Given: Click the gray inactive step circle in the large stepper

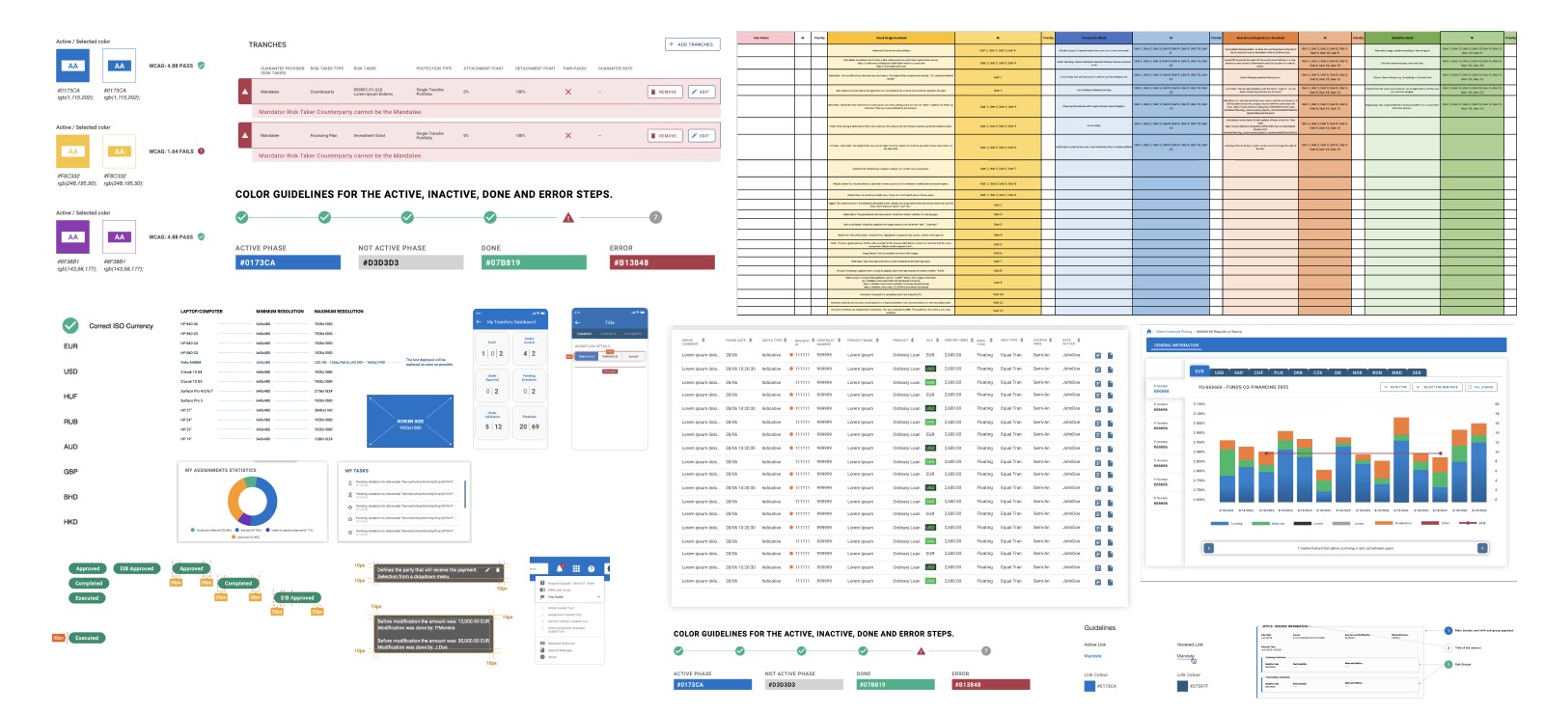Looking at the screenshot, I should tap(655, 217).
